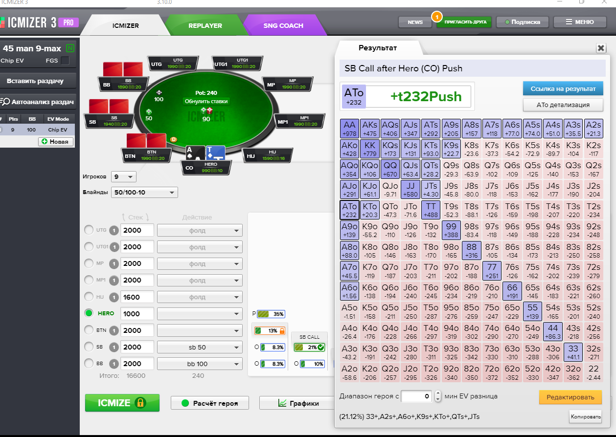This screenshot has height=437, width=616.
Task: Click the orange locked 13% range bar
Action: 270,330
